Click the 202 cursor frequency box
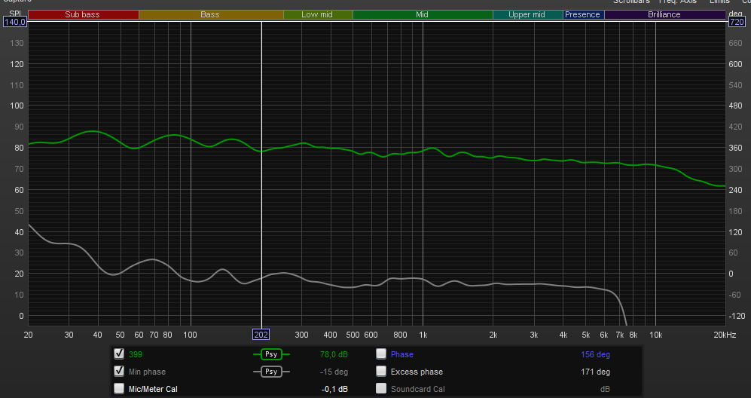The image size is (751, 398). (x=261, y=335)
